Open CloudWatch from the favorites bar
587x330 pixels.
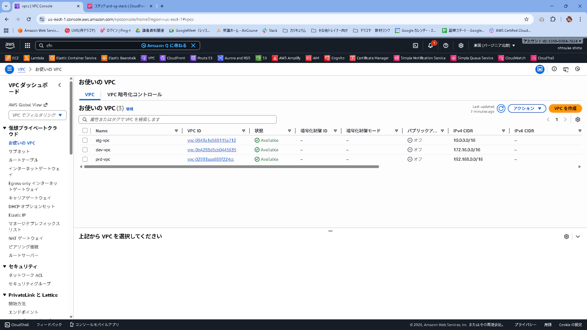pyautogui.click(x=512, y=58)
